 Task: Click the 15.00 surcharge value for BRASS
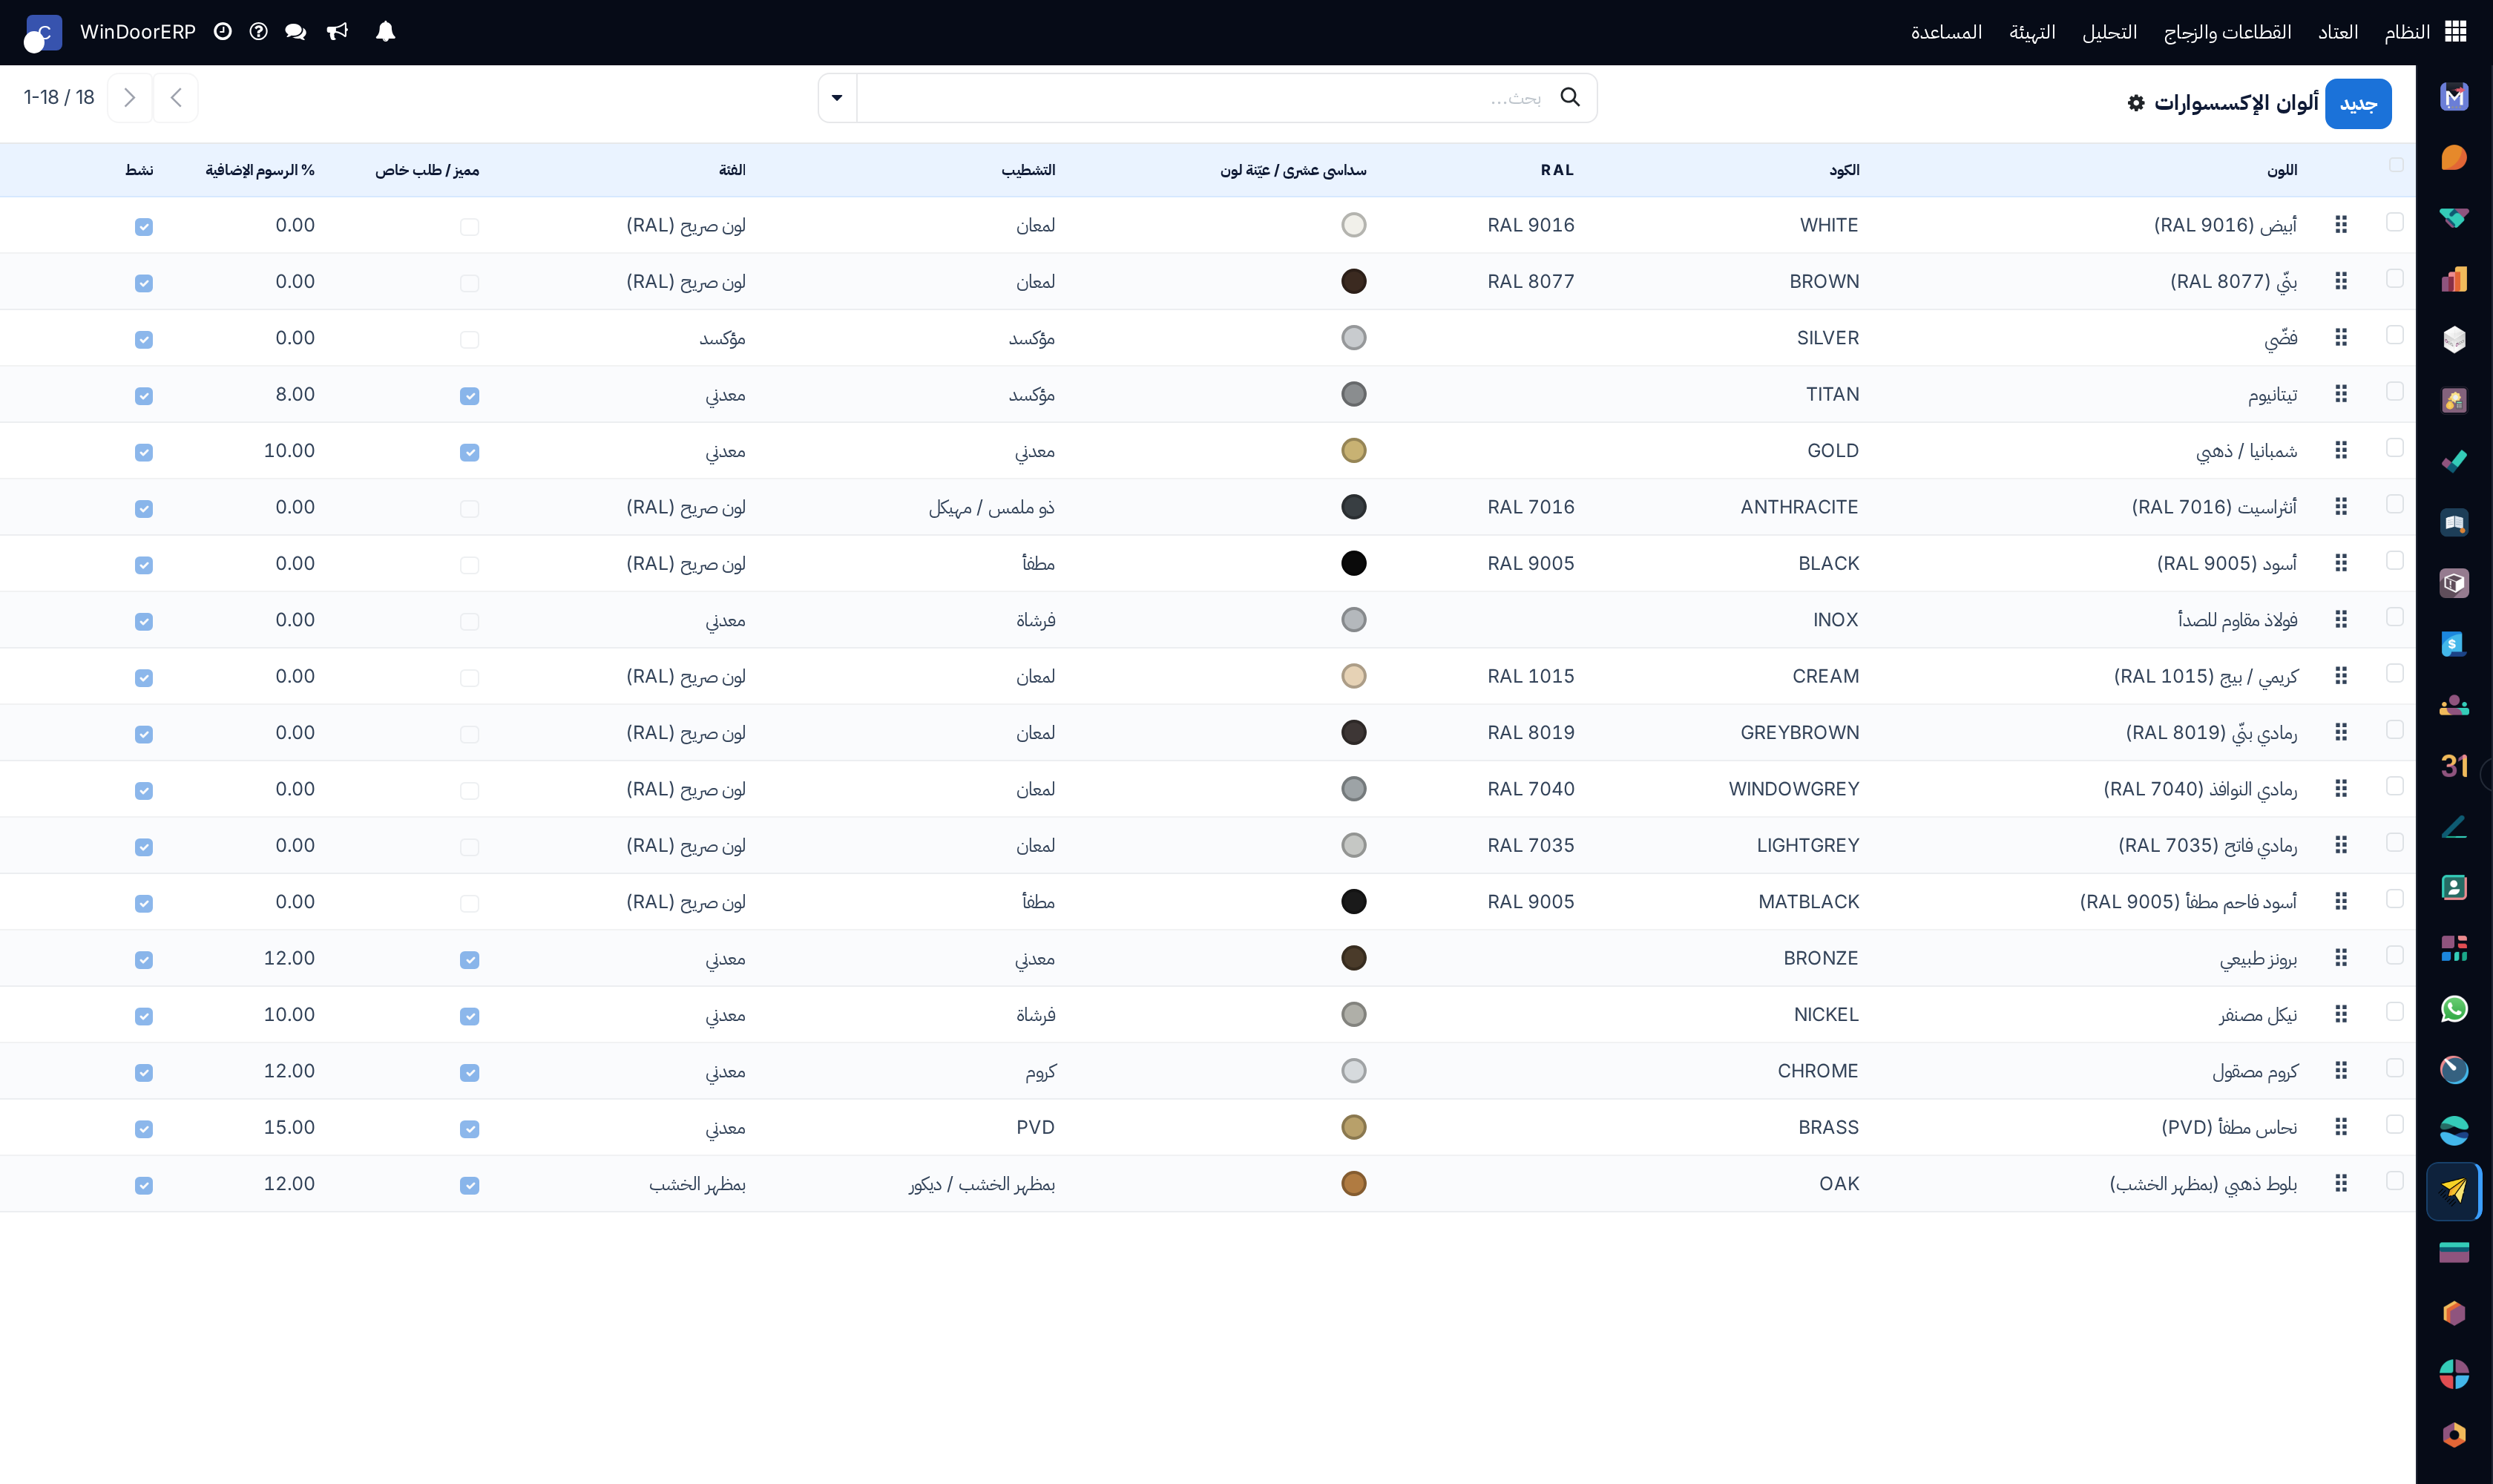point(289,1127)
